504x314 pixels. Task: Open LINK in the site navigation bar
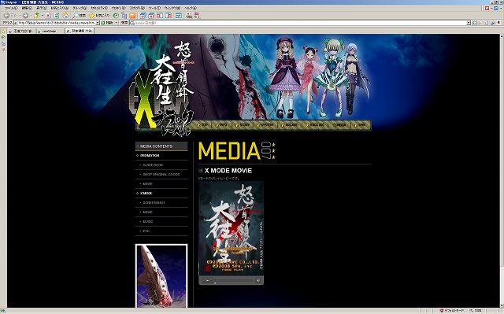361,125
